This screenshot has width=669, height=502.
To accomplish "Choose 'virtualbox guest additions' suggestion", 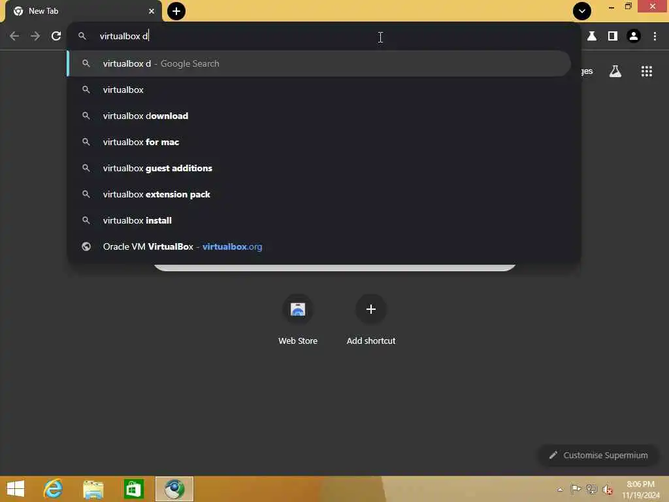I will (x=319, y=168).
